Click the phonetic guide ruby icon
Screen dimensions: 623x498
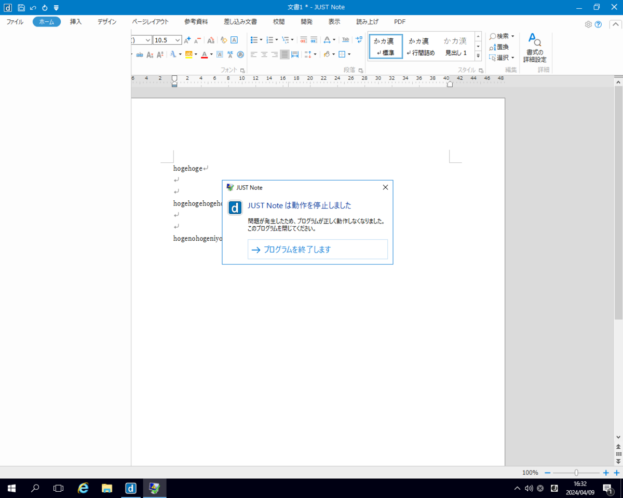pos(230,54)
